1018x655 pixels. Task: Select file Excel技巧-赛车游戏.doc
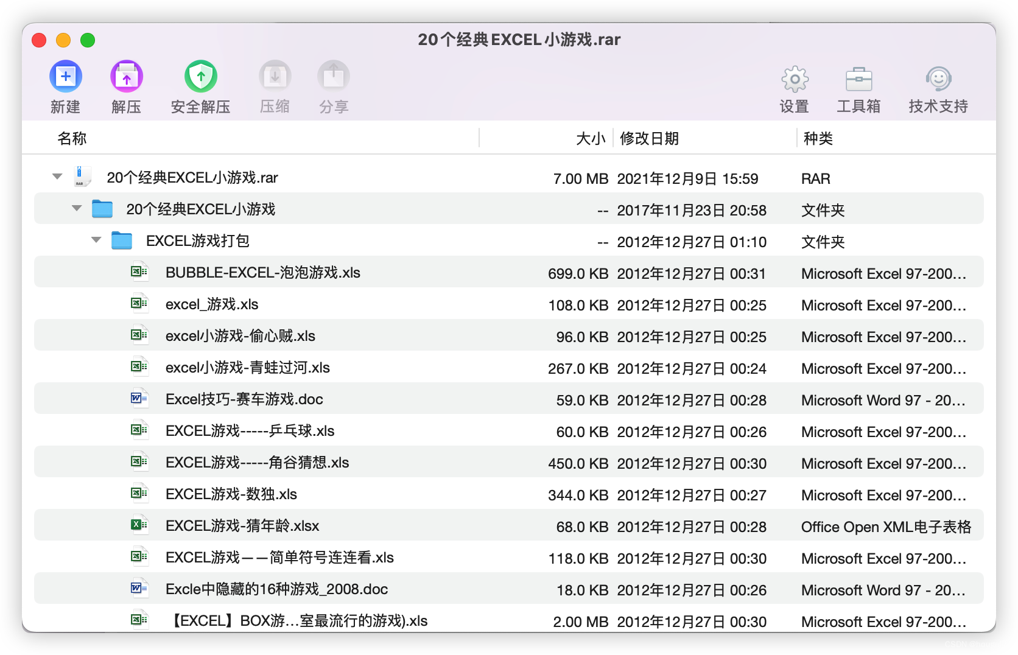[244, 399]
